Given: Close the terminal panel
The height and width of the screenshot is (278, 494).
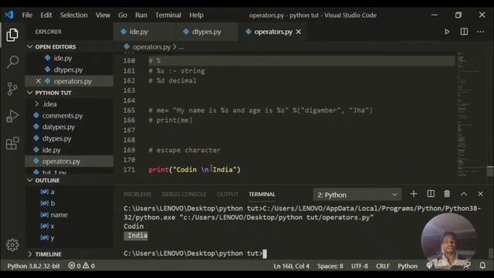Looking at the screenshot, I should pos(480,194).
